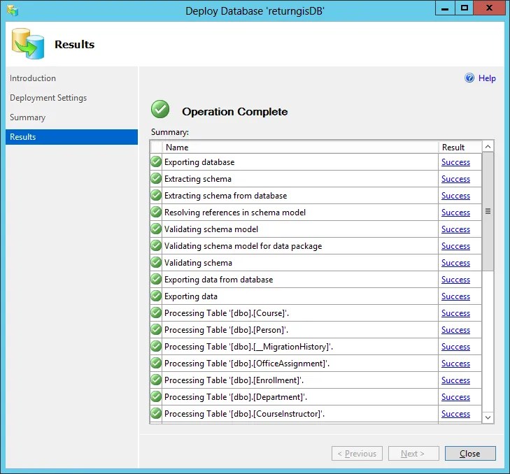Go to Deployment Settings page
Viewport: 510px width, 474px height.
click(x=48, y=98)
